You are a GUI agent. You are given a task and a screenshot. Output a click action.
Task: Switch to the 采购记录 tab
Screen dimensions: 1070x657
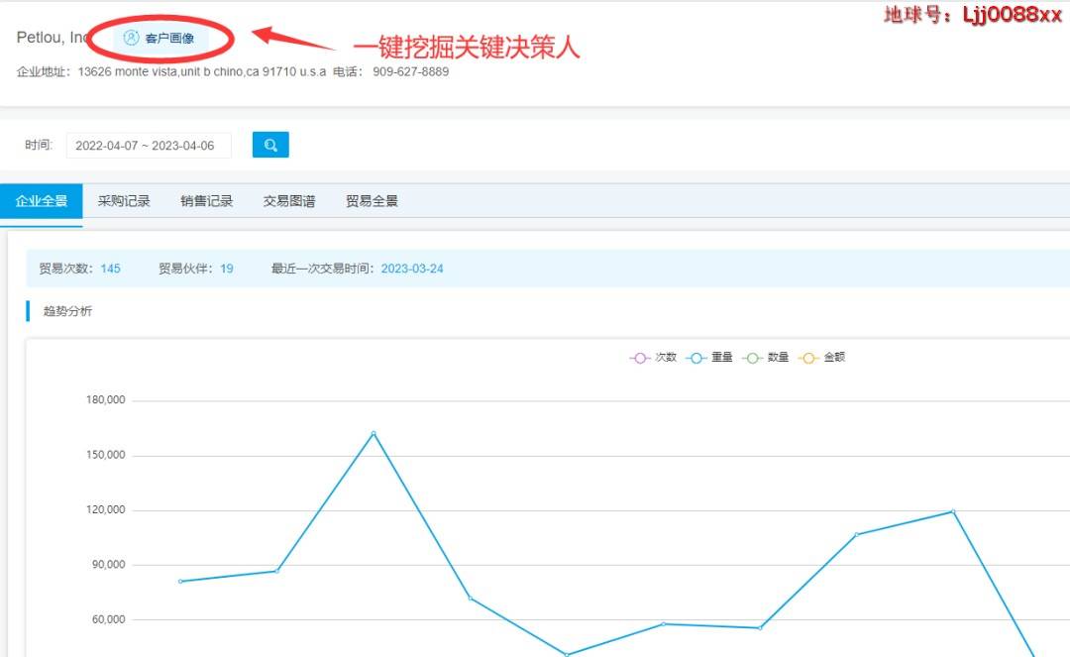pos(124,201)
